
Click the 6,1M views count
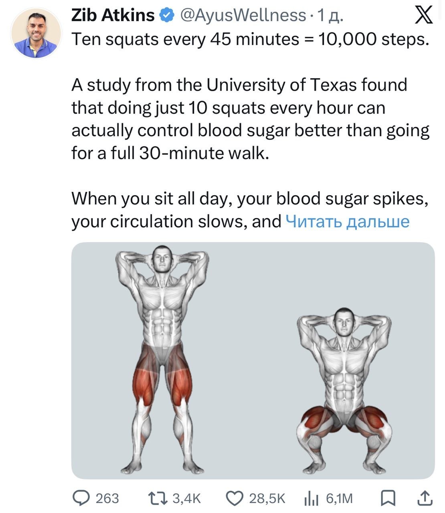point(339,498)
